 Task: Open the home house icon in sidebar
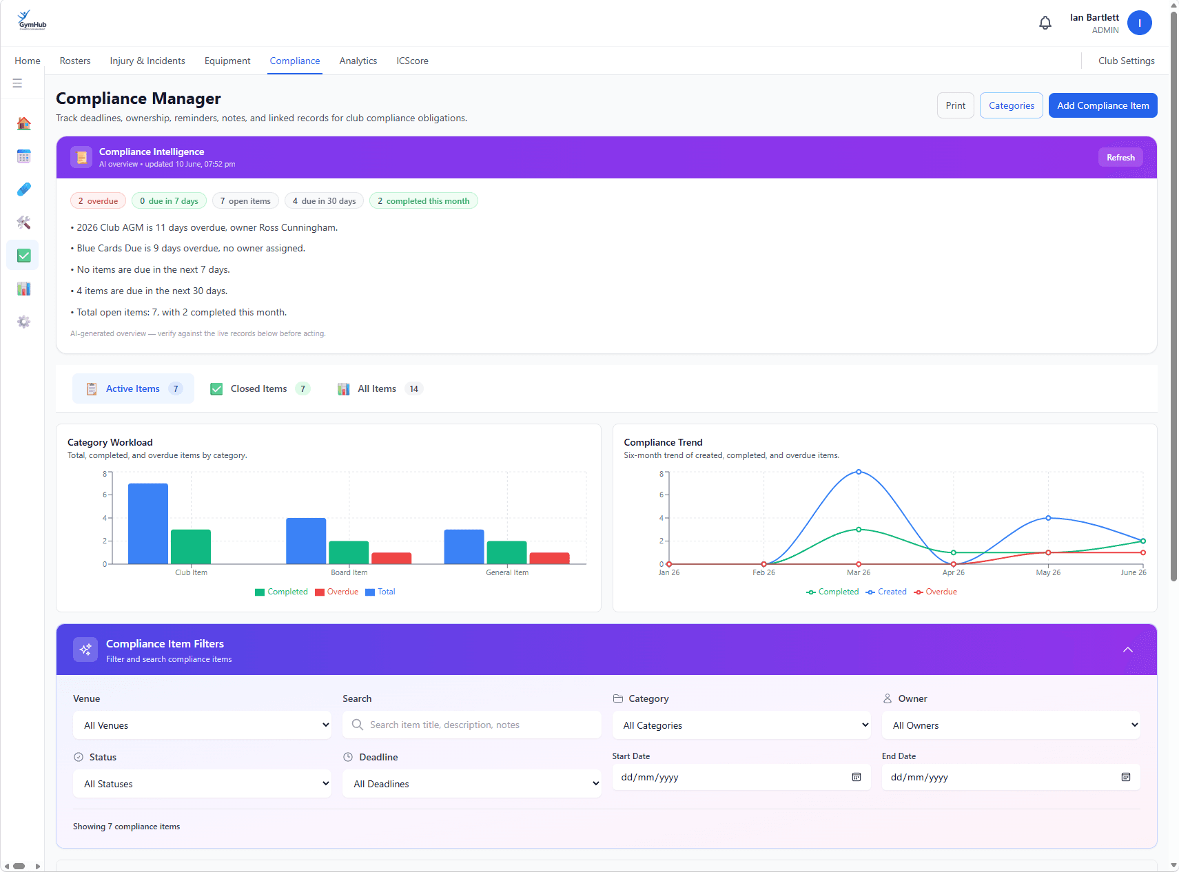coord(23,123)
